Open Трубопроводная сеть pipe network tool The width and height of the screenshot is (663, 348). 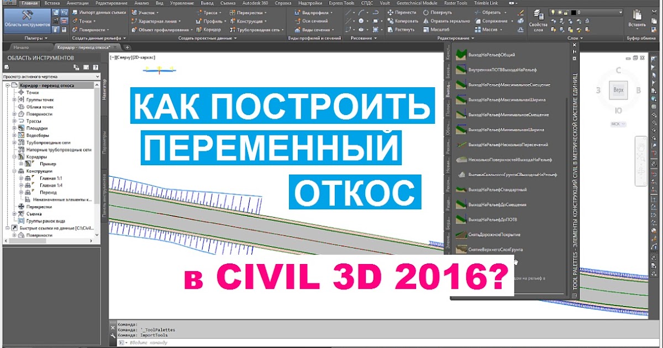[256, 29]
